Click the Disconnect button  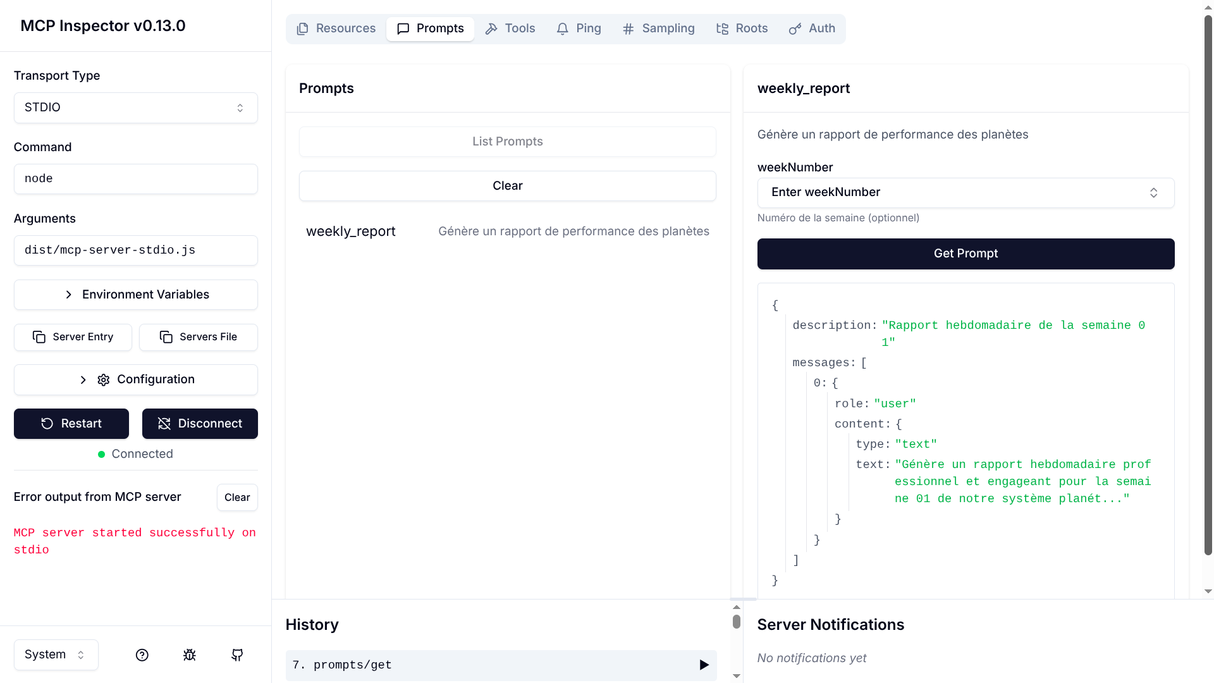[200, 424]
